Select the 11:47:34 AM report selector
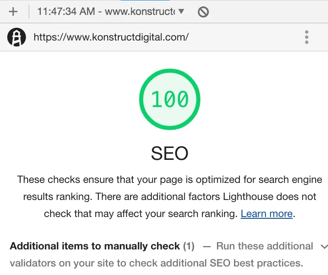328x275 pixels. pos(111,12)
